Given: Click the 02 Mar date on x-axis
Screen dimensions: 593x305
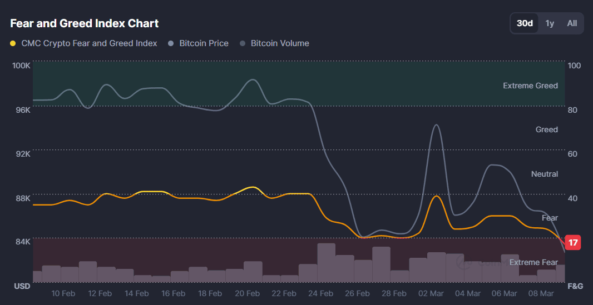Looking at the screenshot, I should click(431, 293).
